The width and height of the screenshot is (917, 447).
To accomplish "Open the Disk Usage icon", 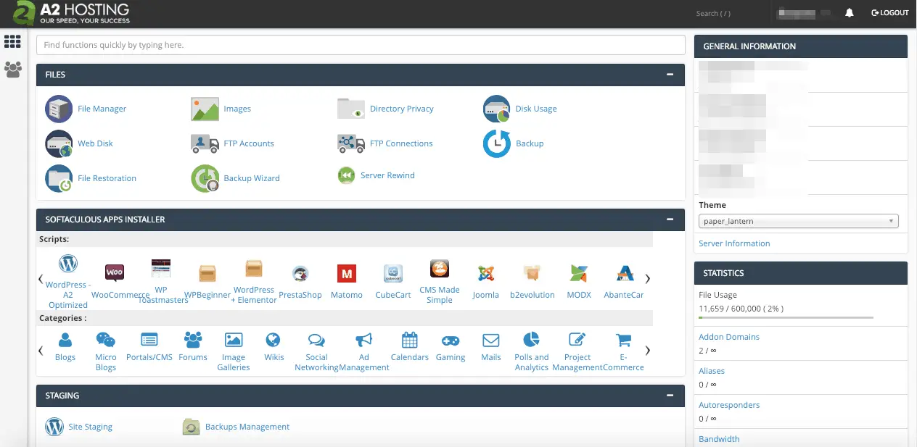I will coord(497,109).
